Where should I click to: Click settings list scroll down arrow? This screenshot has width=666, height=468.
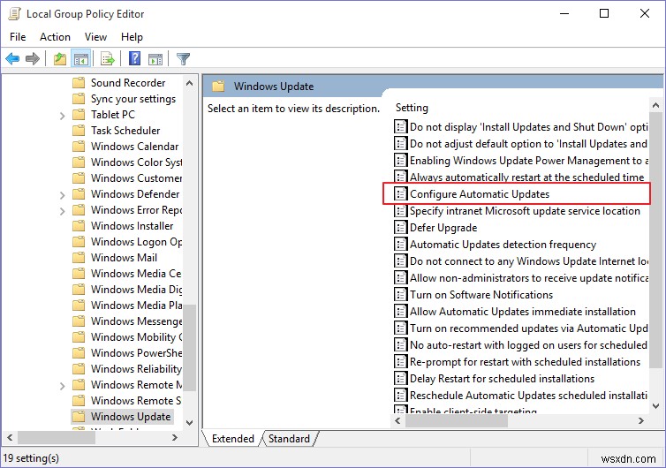pos(655,406)
